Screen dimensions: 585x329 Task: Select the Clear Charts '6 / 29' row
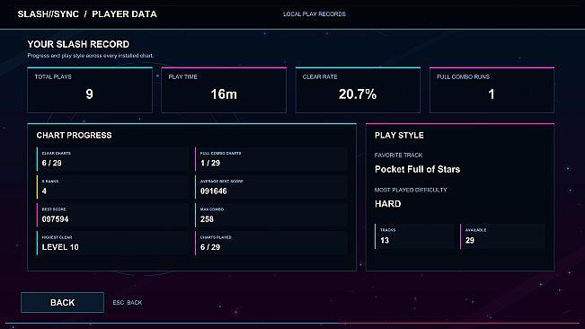pos(113,159)
